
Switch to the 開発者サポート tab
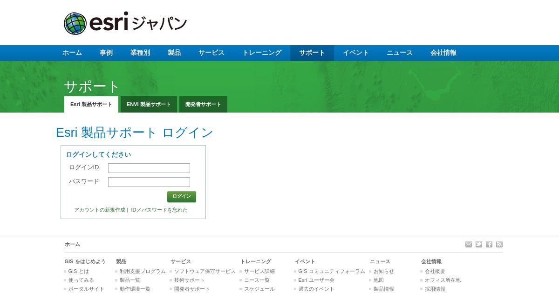coord(203,104)
